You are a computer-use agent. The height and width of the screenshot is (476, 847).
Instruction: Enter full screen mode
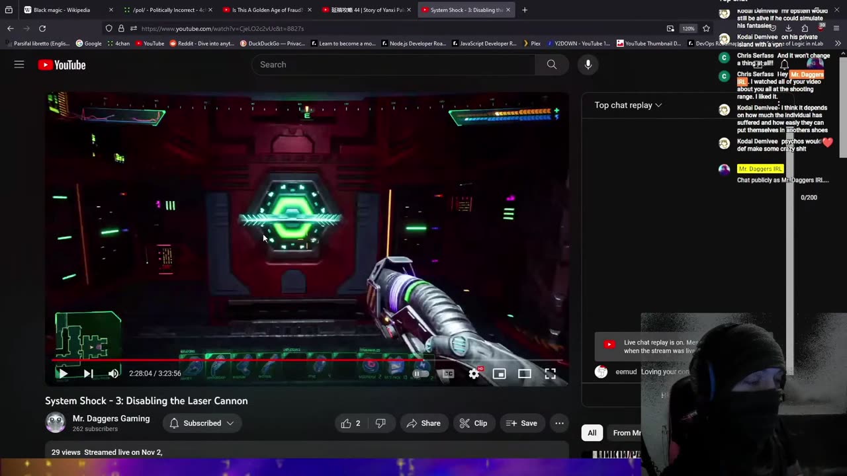[x=550, y=374]
